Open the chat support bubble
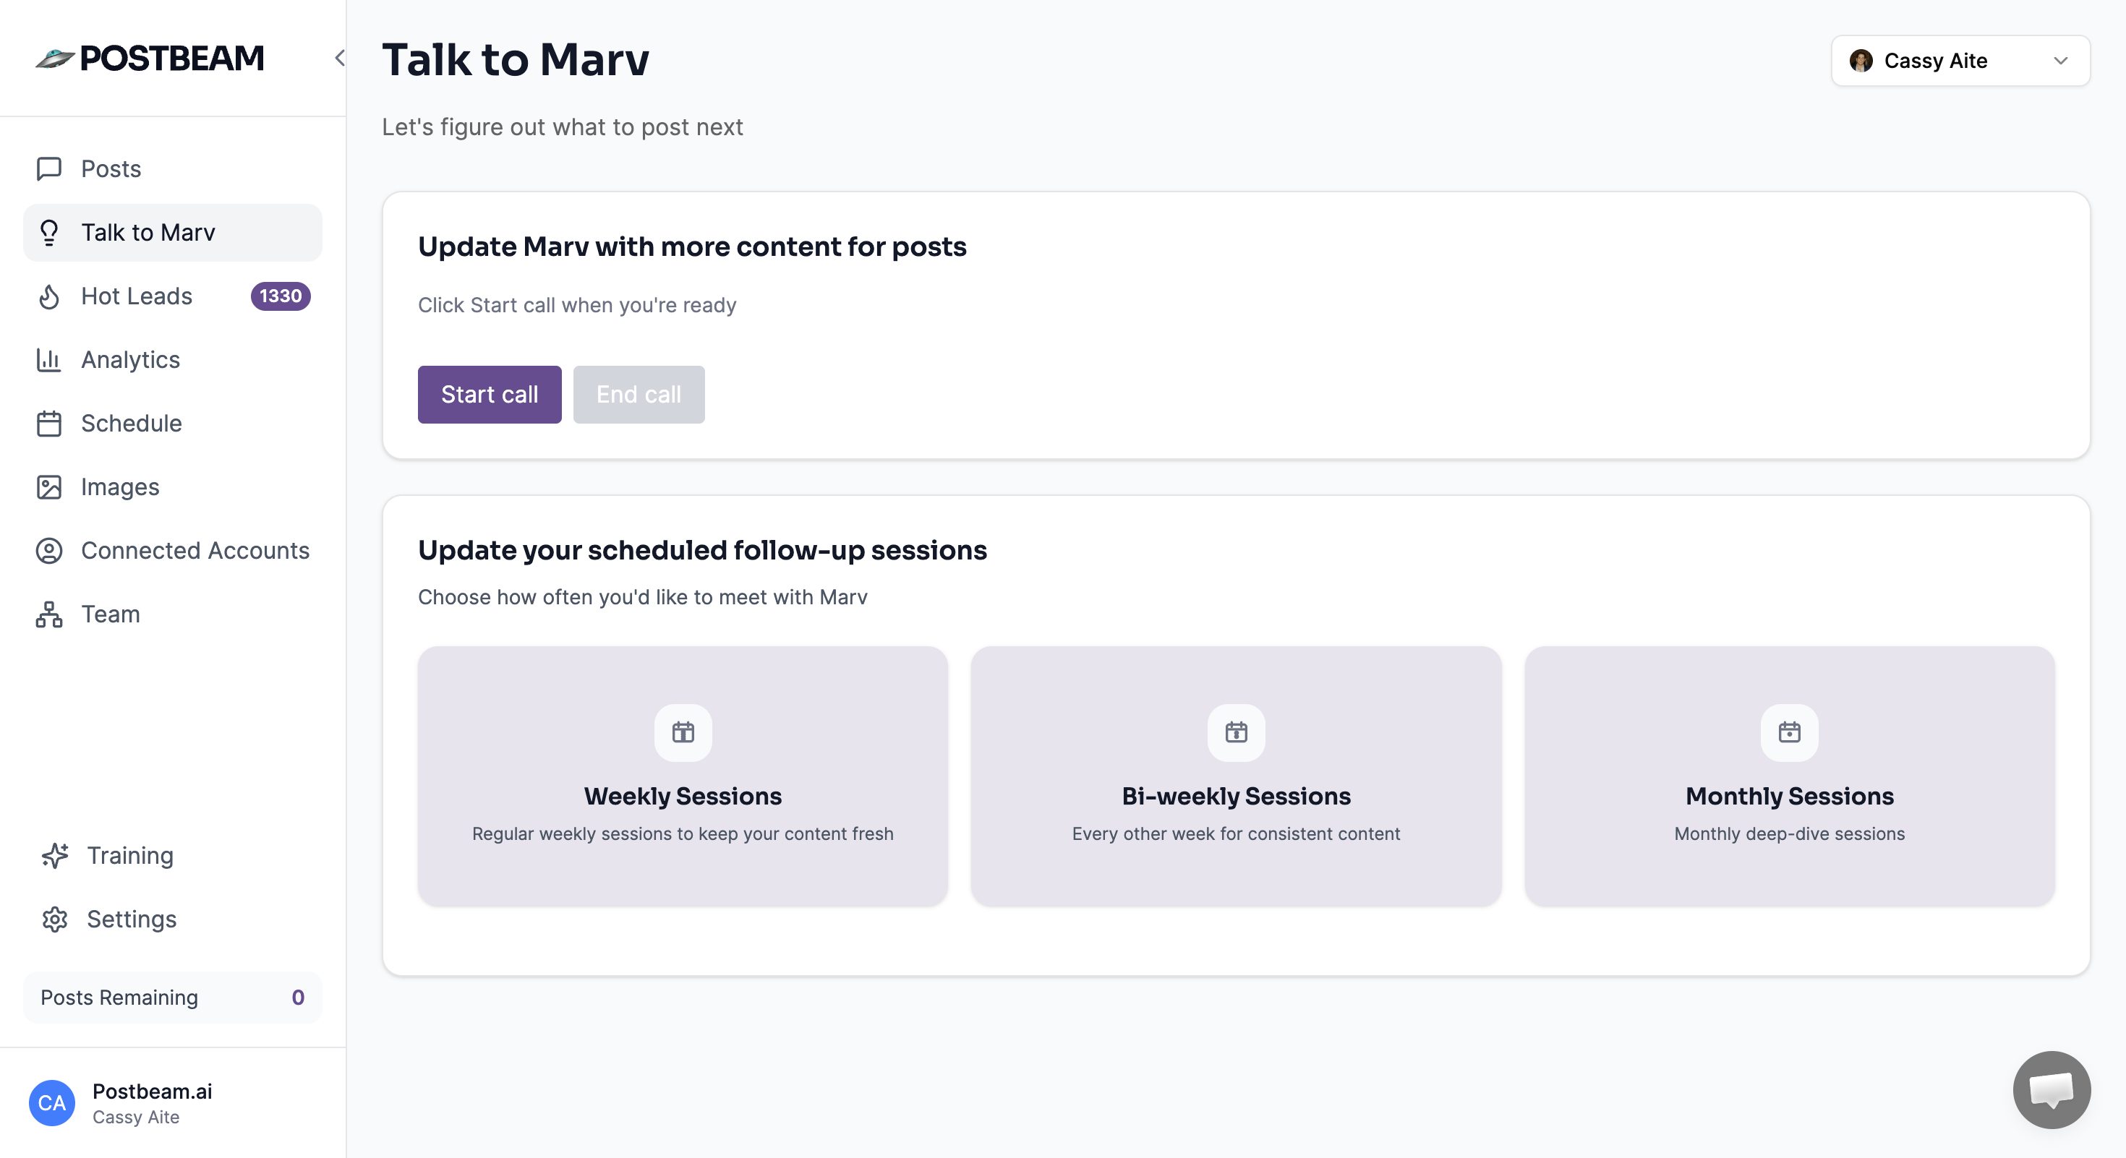Image resolution: width=2126 pixels, height=1158 pixels. coord(2051,1089)
